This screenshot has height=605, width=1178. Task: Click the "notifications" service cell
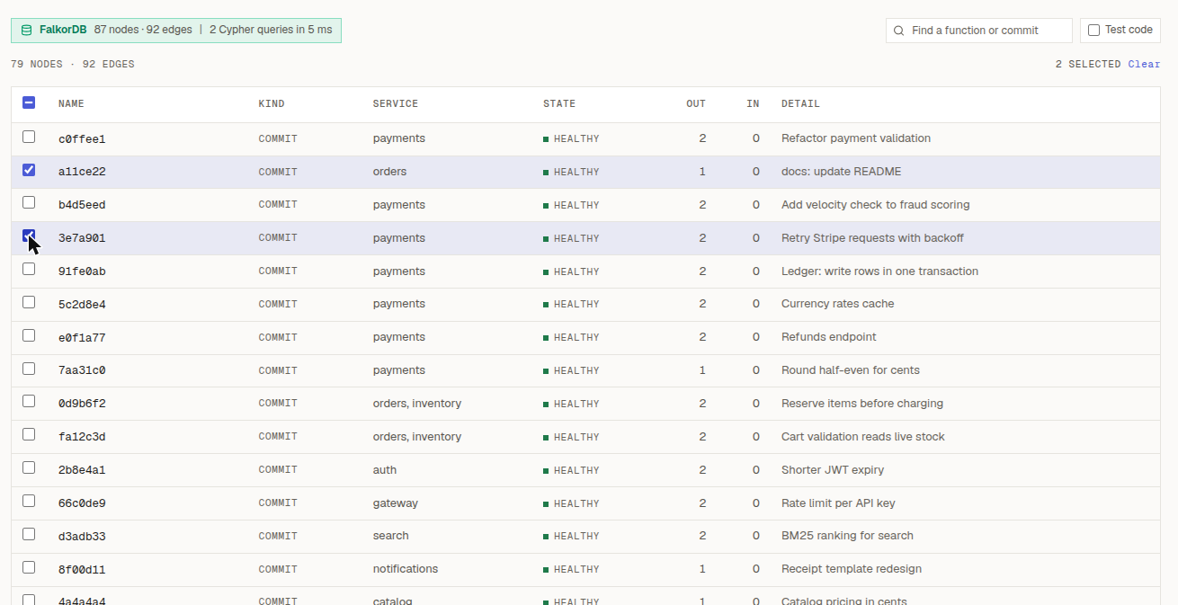coord(406,569)
